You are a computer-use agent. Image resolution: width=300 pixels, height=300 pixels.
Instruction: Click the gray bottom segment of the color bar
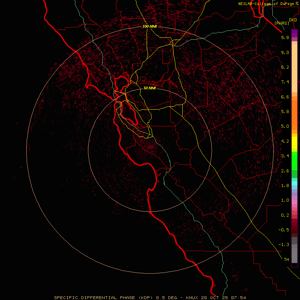(x=294, y=255)
